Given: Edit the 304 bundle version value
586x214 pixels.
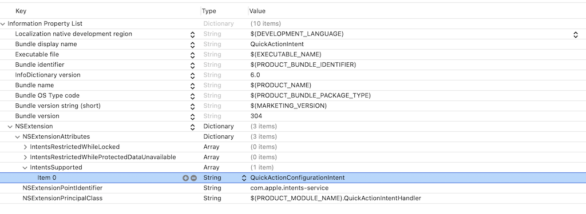Looking at the screenshot, I should tap(256, 116).
